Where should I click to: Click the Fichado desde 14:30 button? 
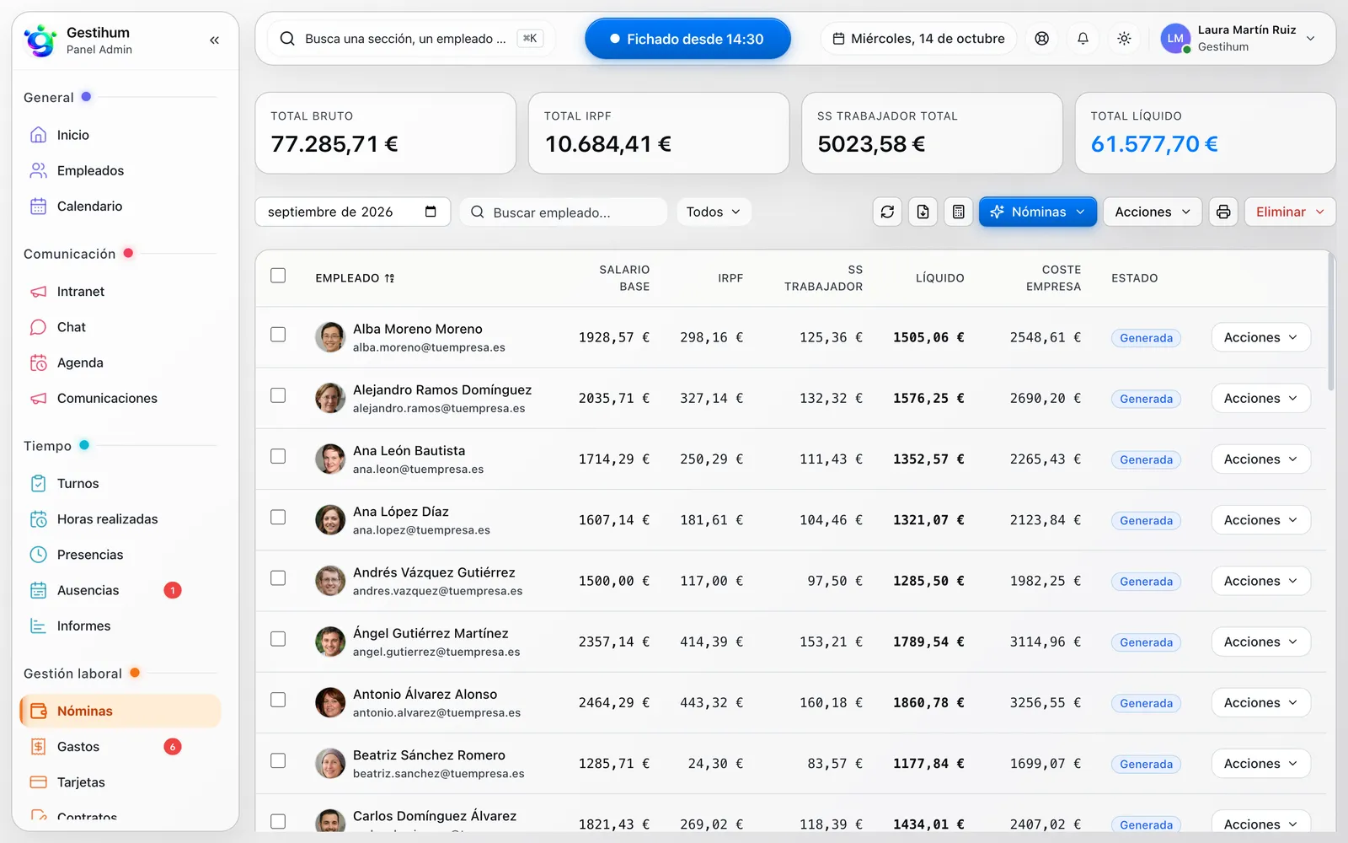tap(687, 39)
